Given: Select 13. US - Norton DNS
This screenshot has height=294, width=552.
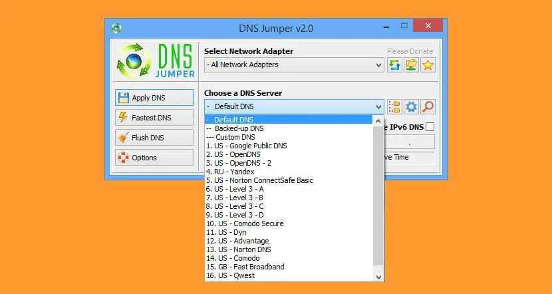Looking at the screenshot, I should point(289,249).
